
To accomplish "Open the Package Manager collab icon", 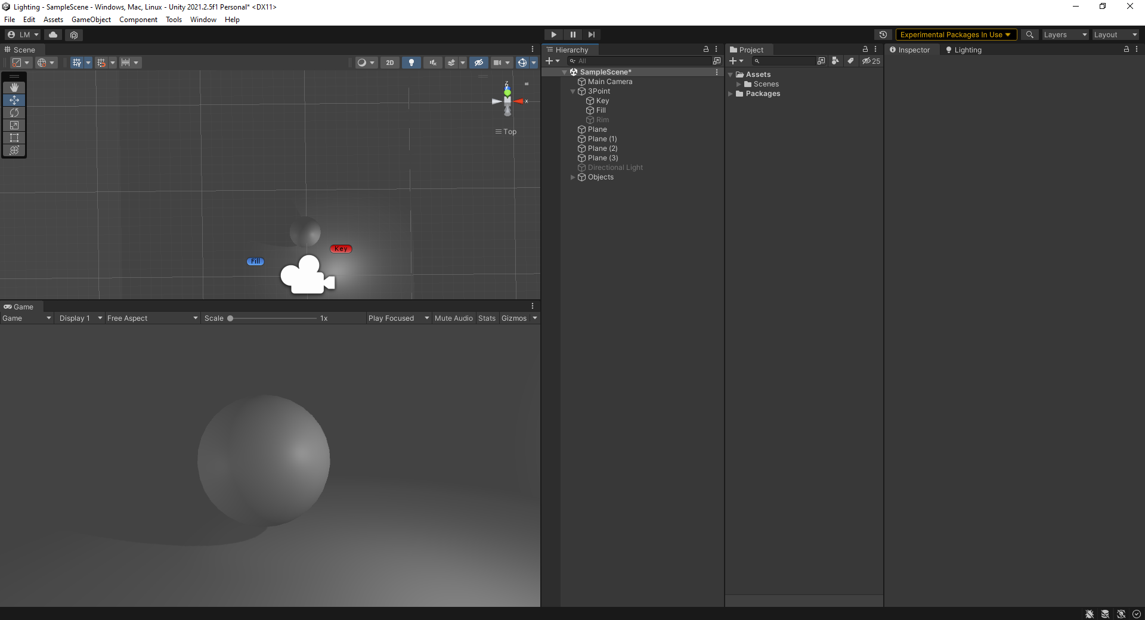I will click(74, 35).
